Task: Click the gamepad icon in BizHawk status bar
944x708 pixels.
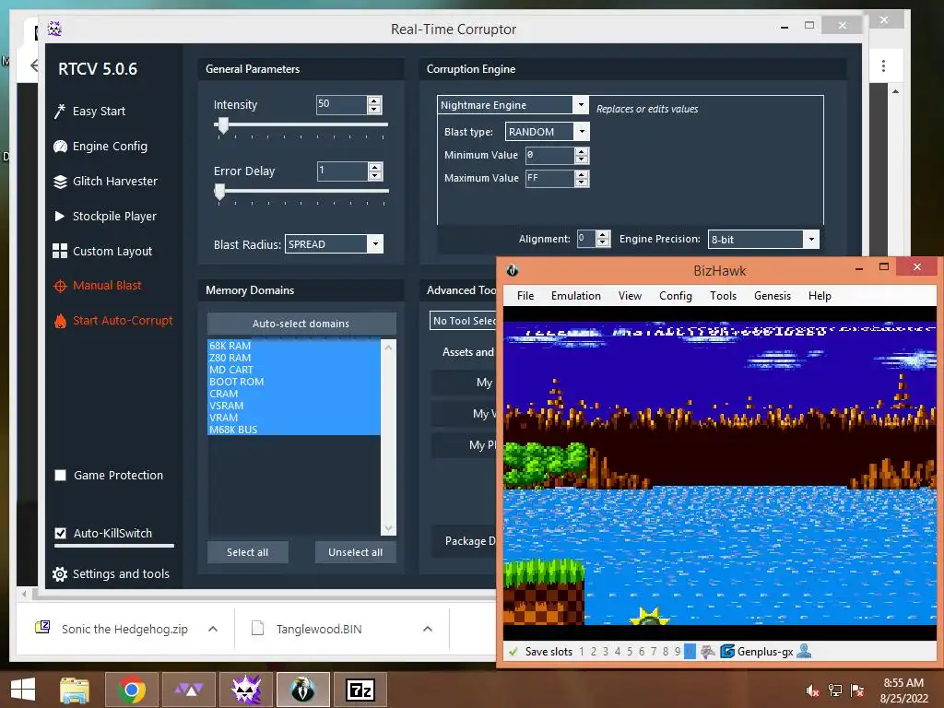Action: pos(707,652)
